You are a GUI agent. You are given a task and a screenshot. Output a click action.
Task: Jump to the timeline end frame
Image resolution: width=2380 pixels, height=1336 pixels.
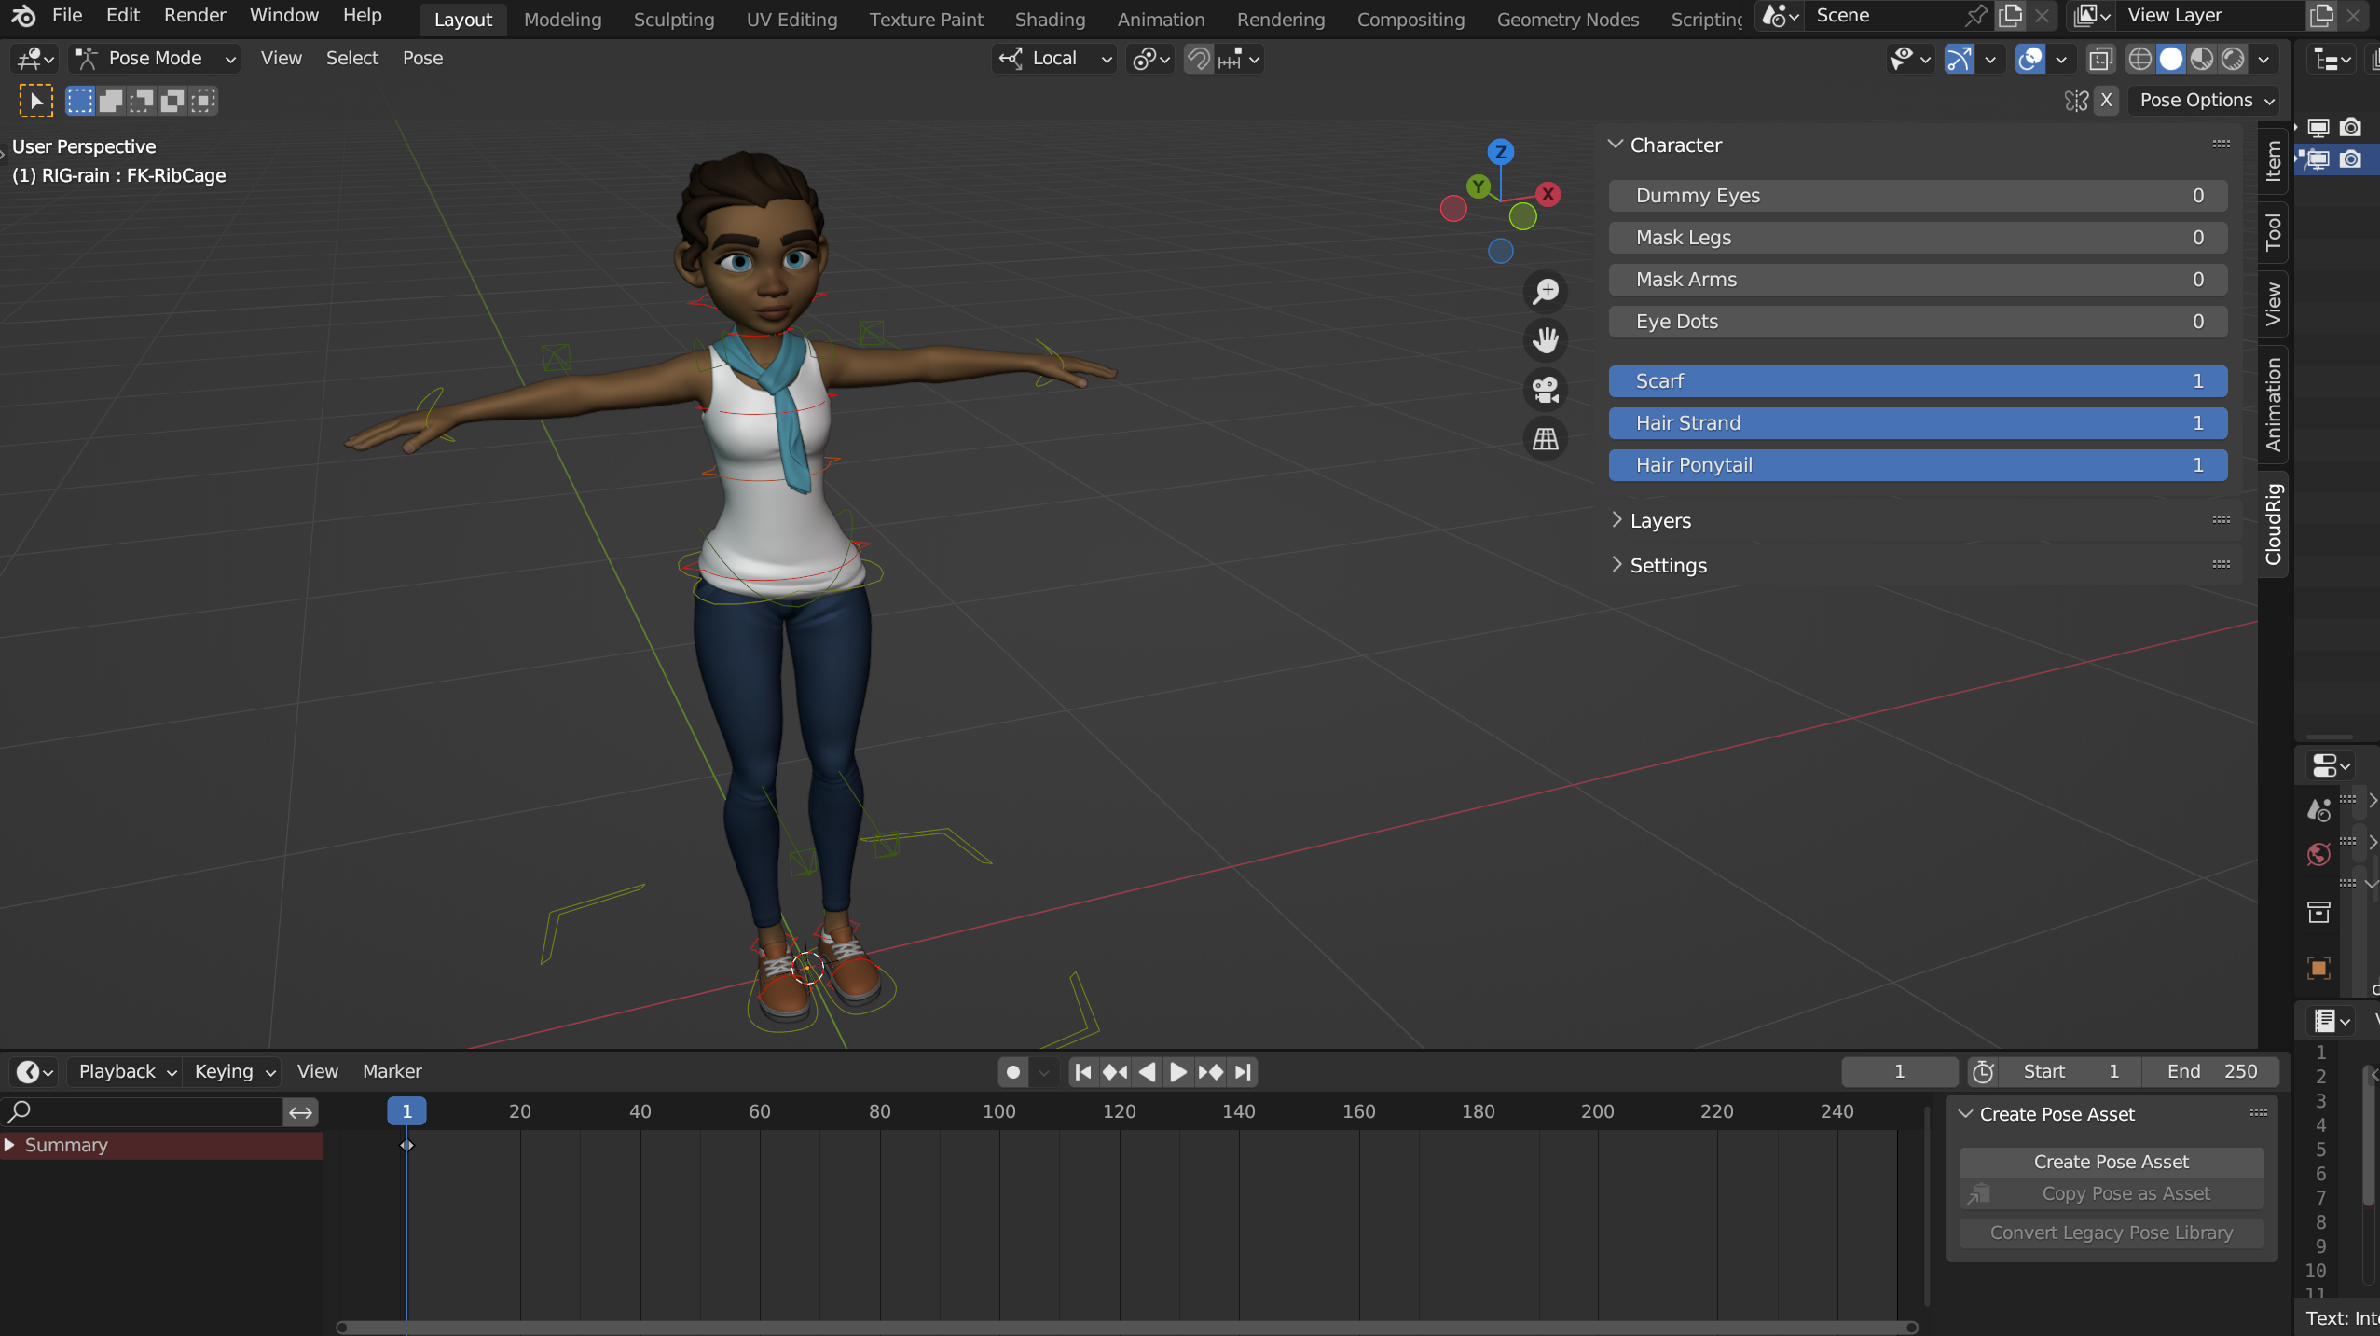pos(1242,1072)
